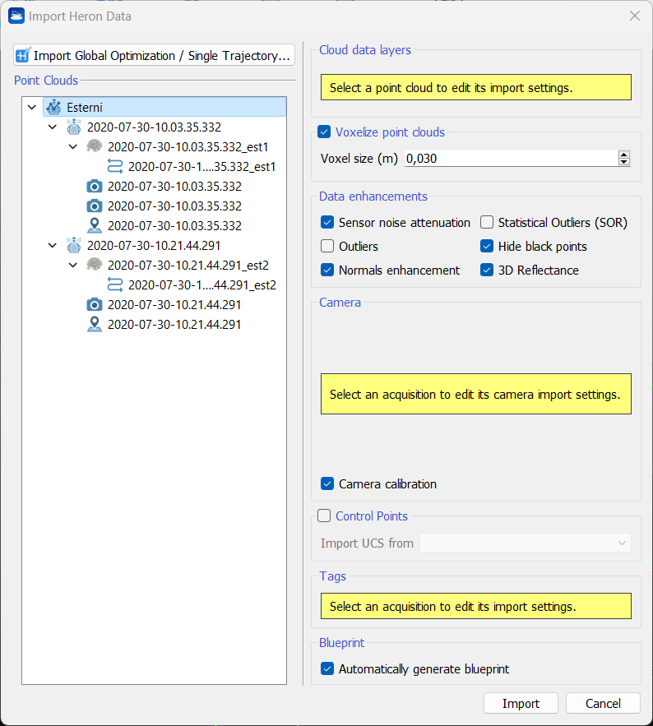Viewport: 653px width, 726px height.
Task: Select the 10.21.44.291 camera tree item
Action: click(x=174, y=305)
